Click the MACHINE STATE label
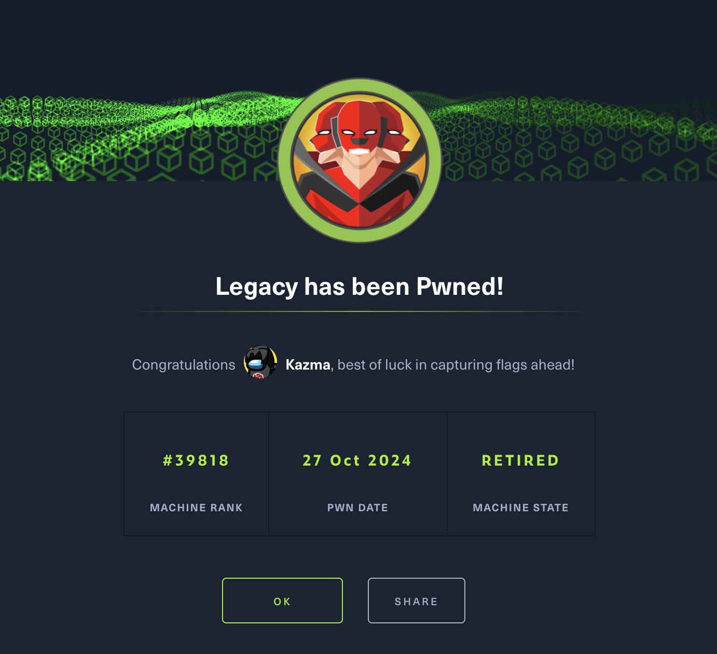 [520, 508]
